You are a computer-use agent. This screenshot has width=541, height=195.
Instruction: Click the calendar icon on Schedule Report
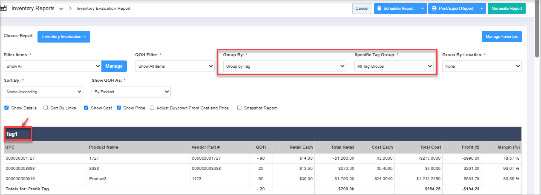(x=379, y=9)
